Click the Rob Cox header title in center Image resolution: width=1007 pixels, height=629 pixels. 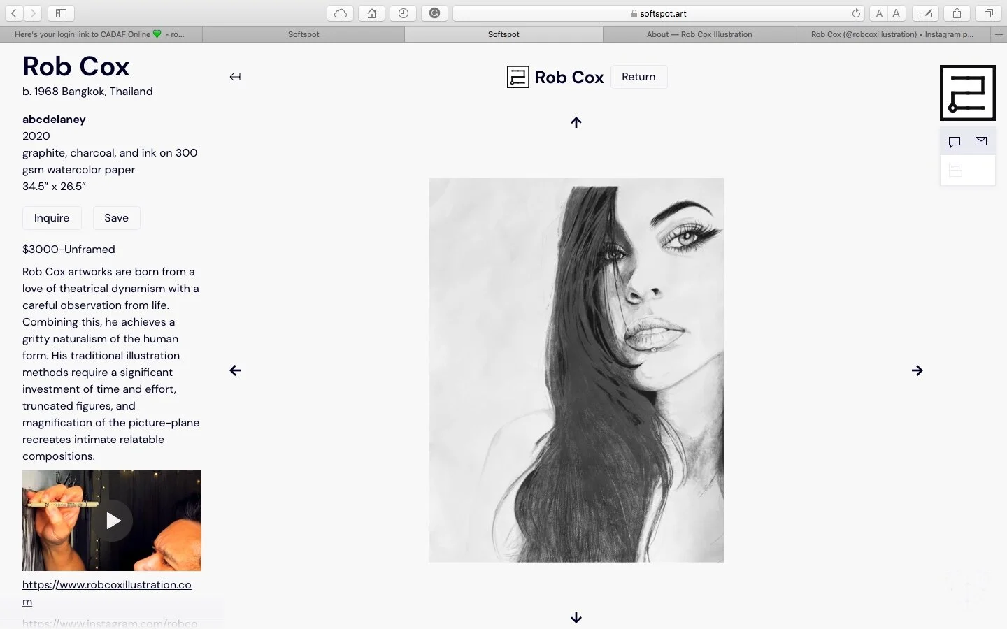pyautogui.click(x=569, y=77)
